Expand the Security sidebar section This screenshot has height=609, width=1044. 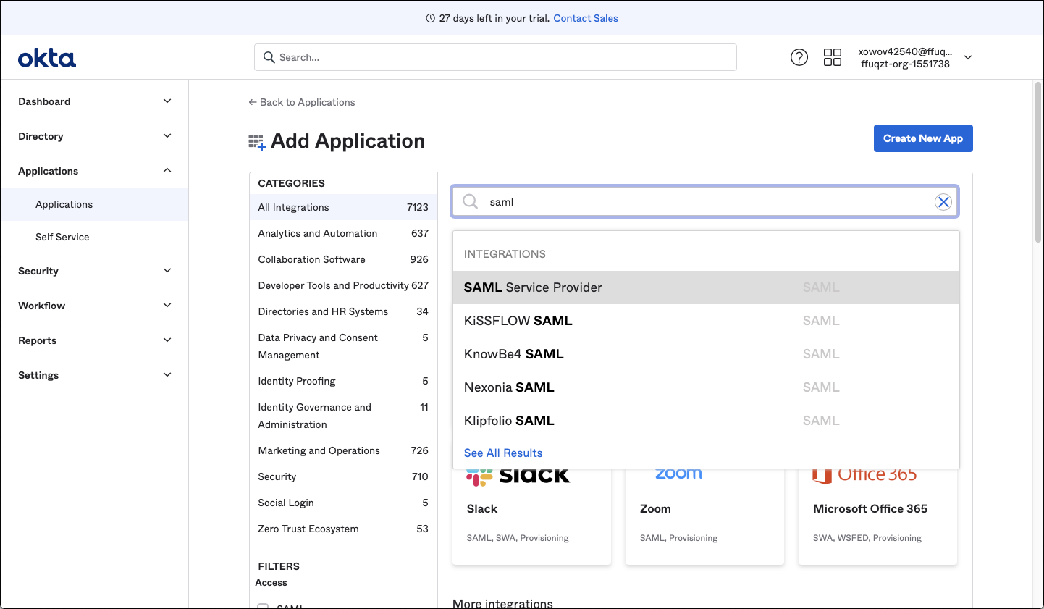click(x=167, y=271)
